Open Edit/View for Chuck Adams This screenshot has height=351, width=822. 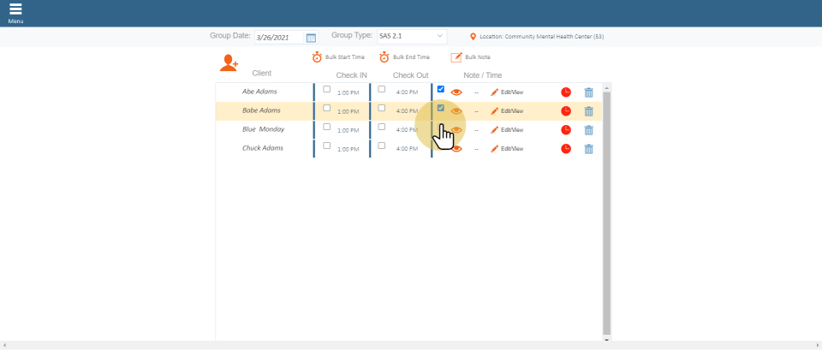(507, 148)
